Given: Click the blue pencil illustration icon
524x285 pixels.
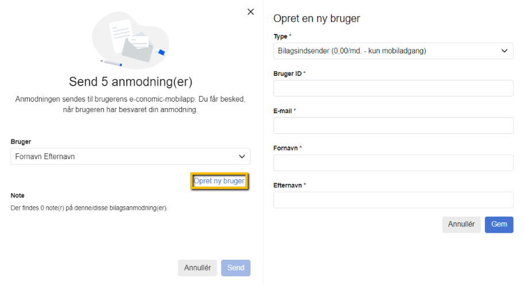Looking at the screenshot, I should (x=111, y=63).
